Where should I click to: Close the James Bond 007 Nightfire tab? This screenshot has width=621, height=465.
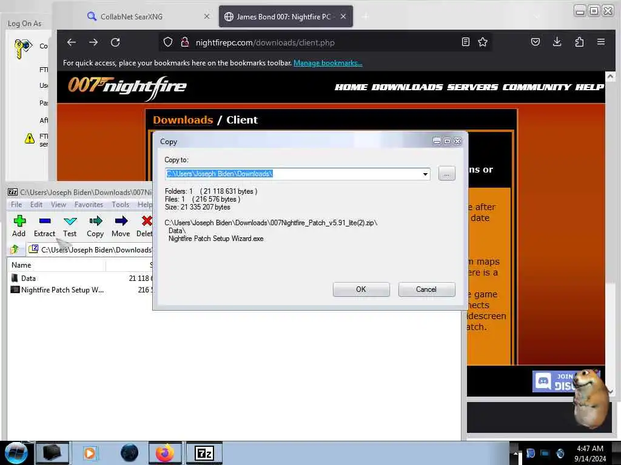tap(343, 16)
